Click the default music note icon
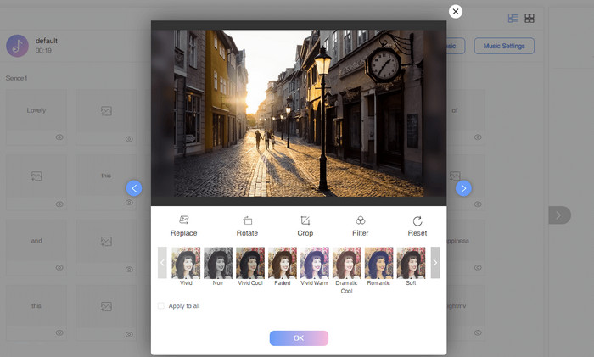This screenshot has width=594, height=357. 17,46
